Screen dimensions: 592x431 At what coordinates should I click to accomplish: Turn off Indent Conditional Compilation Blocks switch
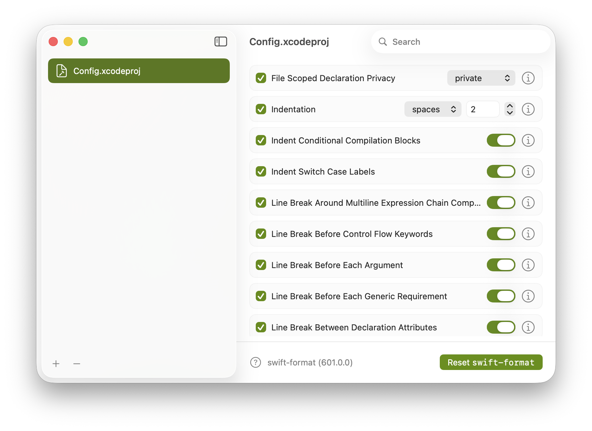501,141
